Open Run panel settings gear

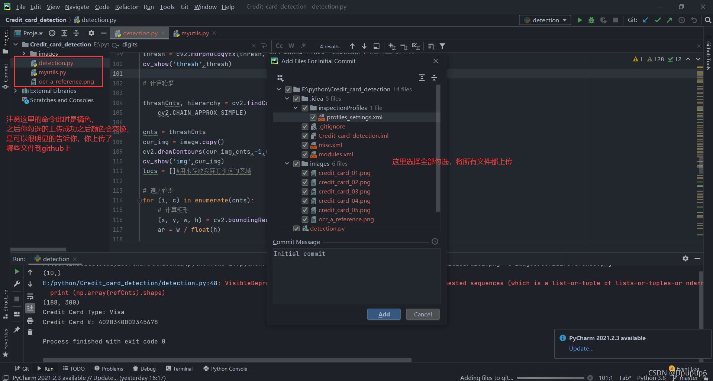pos(685,258)
